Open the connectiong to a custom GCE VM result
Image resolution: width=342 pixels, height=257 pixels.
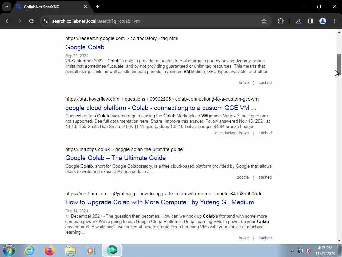tap(161, 108)
